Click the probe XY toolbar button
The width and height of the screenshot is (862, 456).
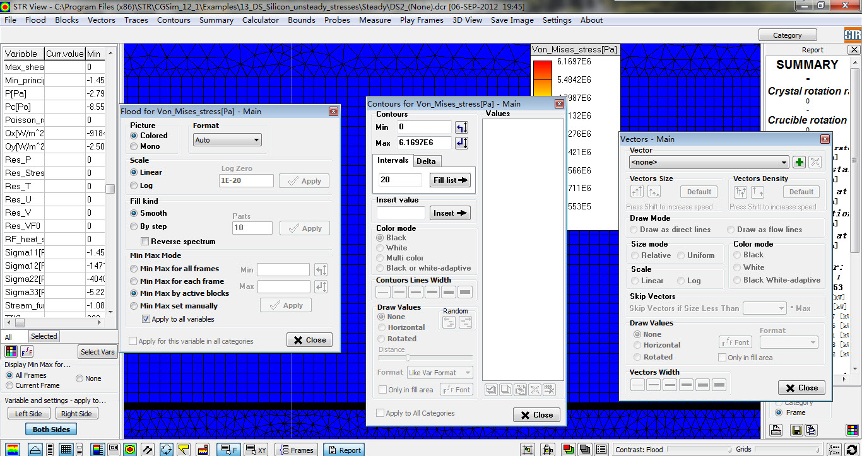point(257,450)
